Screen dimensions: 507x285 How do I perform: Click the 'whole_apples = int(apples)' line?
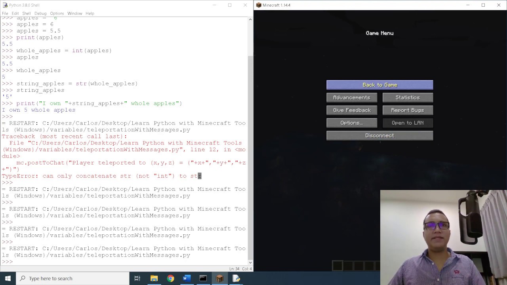point(64,51)
